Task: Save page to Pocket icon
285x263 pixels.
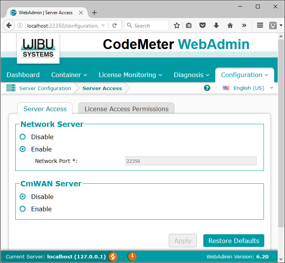Action: (203, 25)
